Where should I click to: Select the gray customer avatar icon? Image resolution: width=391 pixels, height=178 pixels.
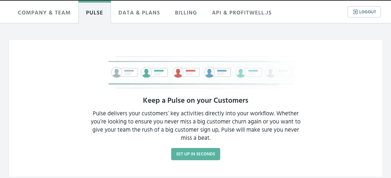pos(117,72)
